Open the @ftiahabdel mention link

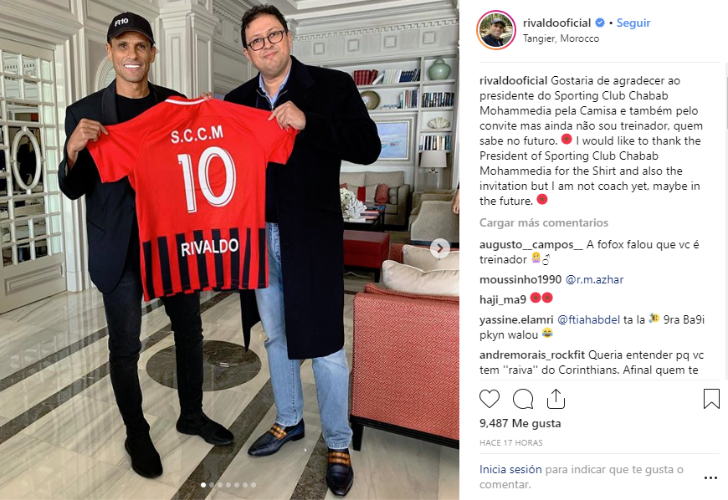point(588,319)
